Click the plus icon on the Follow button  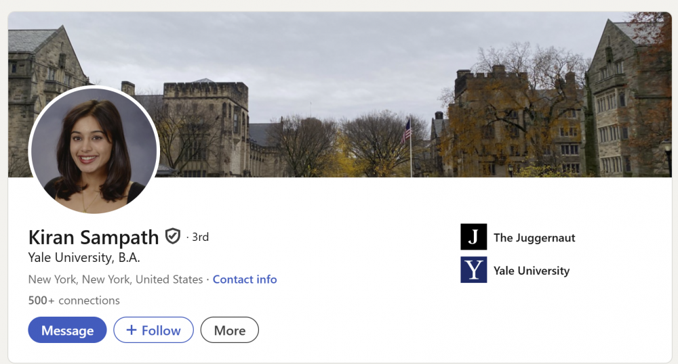[x=132, y=330]
